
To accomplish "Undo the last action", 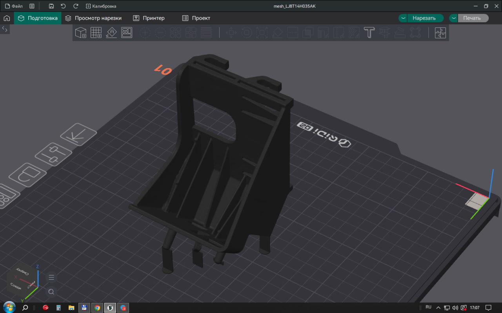I will [63, 6].
